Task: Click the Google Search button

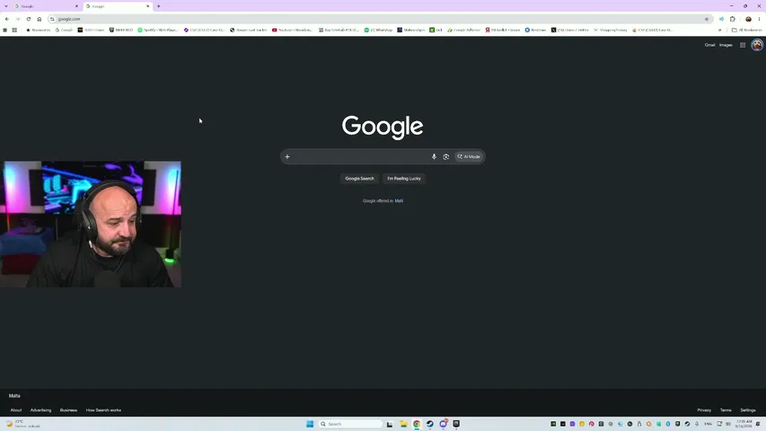Action: [359, 179]
